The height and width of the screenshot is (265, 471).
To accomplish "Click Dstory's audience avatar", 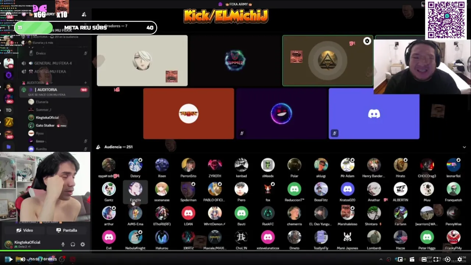I will click(135, 165).
